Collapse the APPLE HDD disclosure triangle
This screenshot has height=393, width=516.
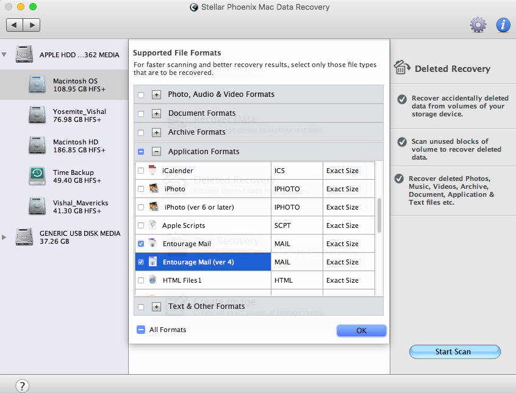[x=4, y=55]
